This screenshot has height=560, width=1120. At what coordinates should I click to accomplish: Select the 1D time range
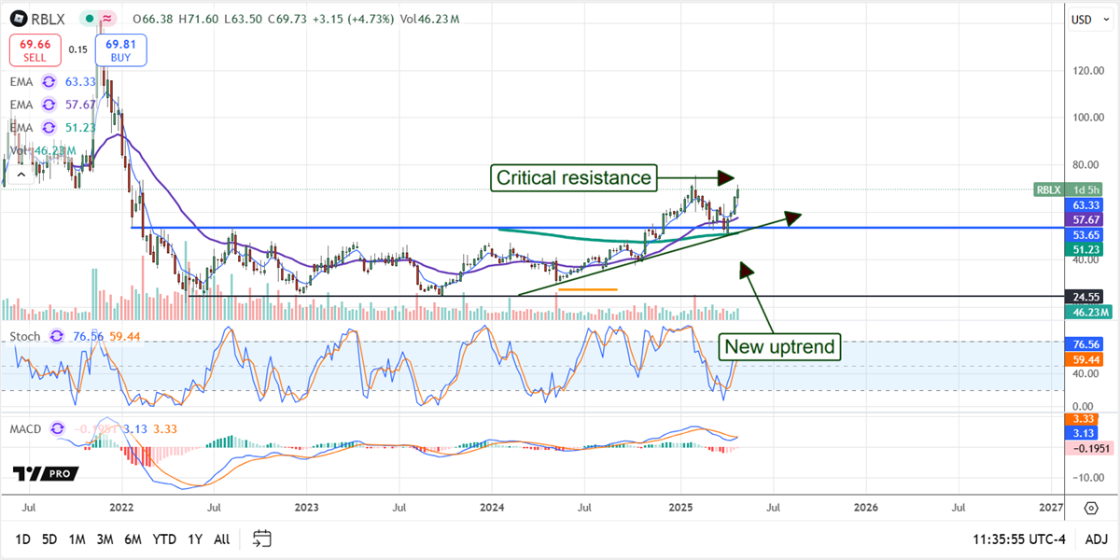click(x=23, y=539)
